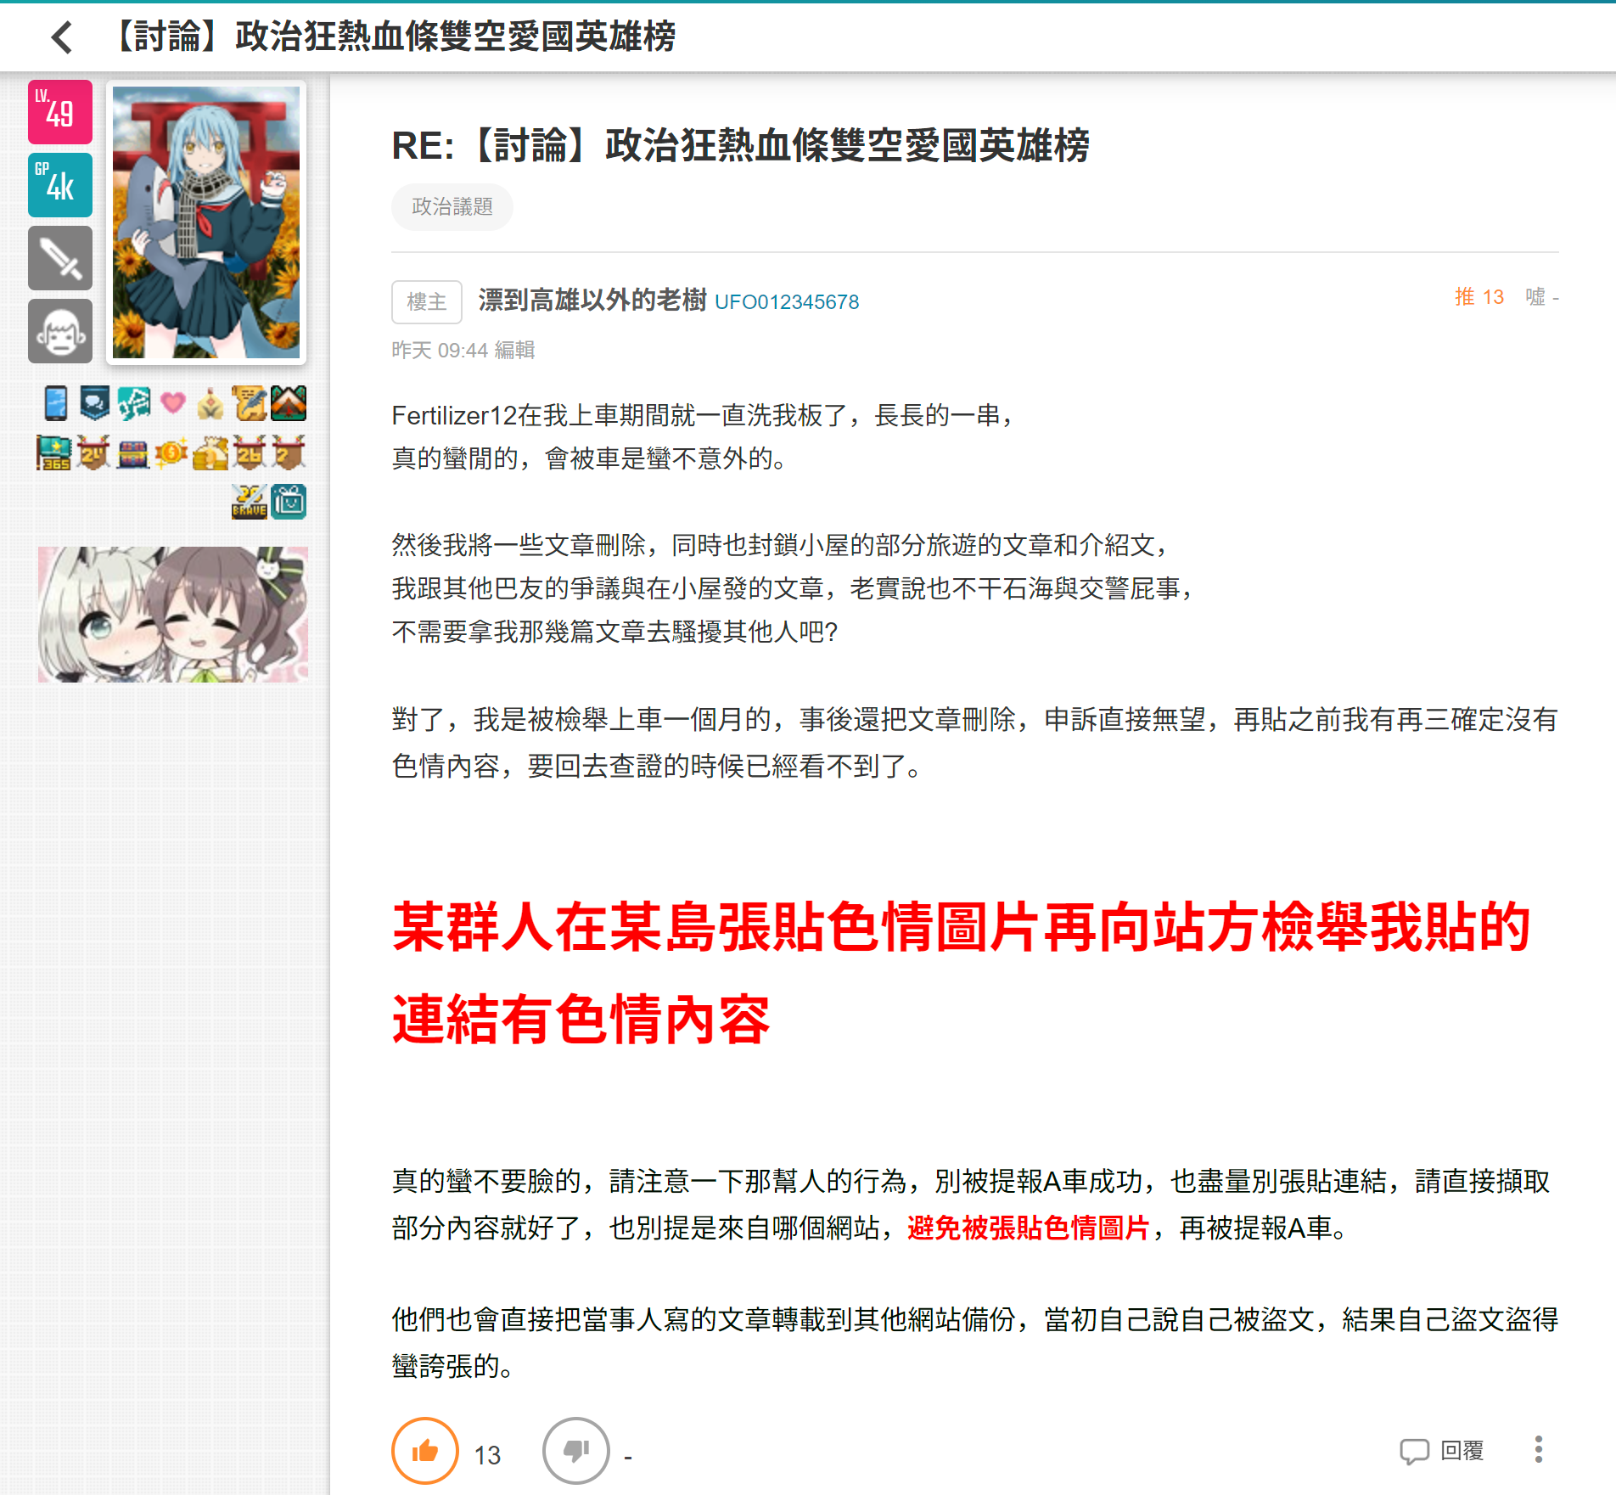Image resolution: width=1616 pixels, height=1495 pixels.
Task: Click the grey character face icon
Action: (60, 331)
